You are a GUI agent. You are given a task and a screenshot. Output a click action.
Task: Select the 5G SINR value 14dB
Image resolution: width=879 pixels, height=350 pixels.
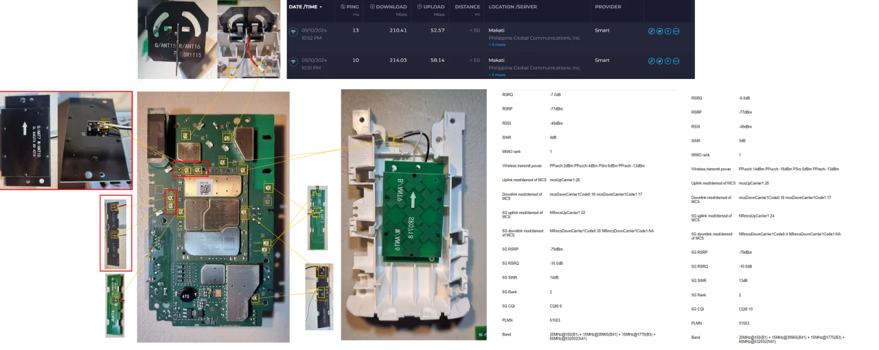[554, 277]
